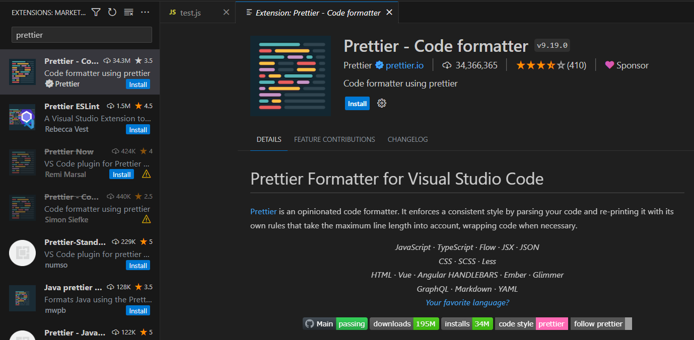
Task: Select the Prettier-Standard placeholder icon
Action: coord(22,253)
